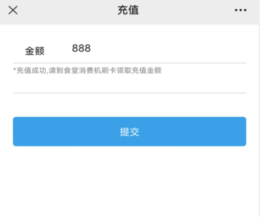
Task: Click the 充值 page title
Action: click(x=128, y=10)
